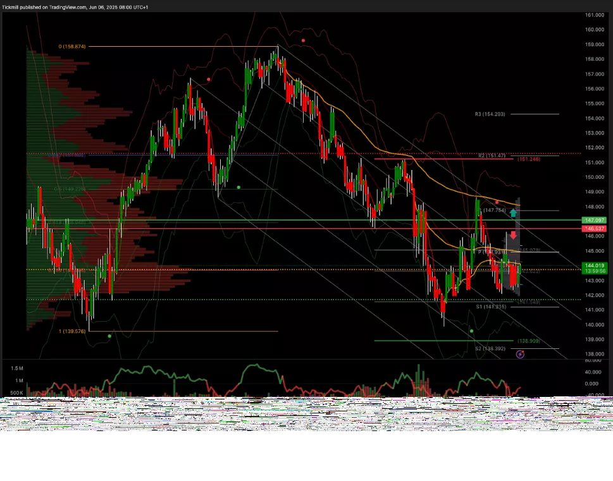Open the TradingView.com published header text
This screenshot has width=613, height=481.
click(x=75, y=7)
